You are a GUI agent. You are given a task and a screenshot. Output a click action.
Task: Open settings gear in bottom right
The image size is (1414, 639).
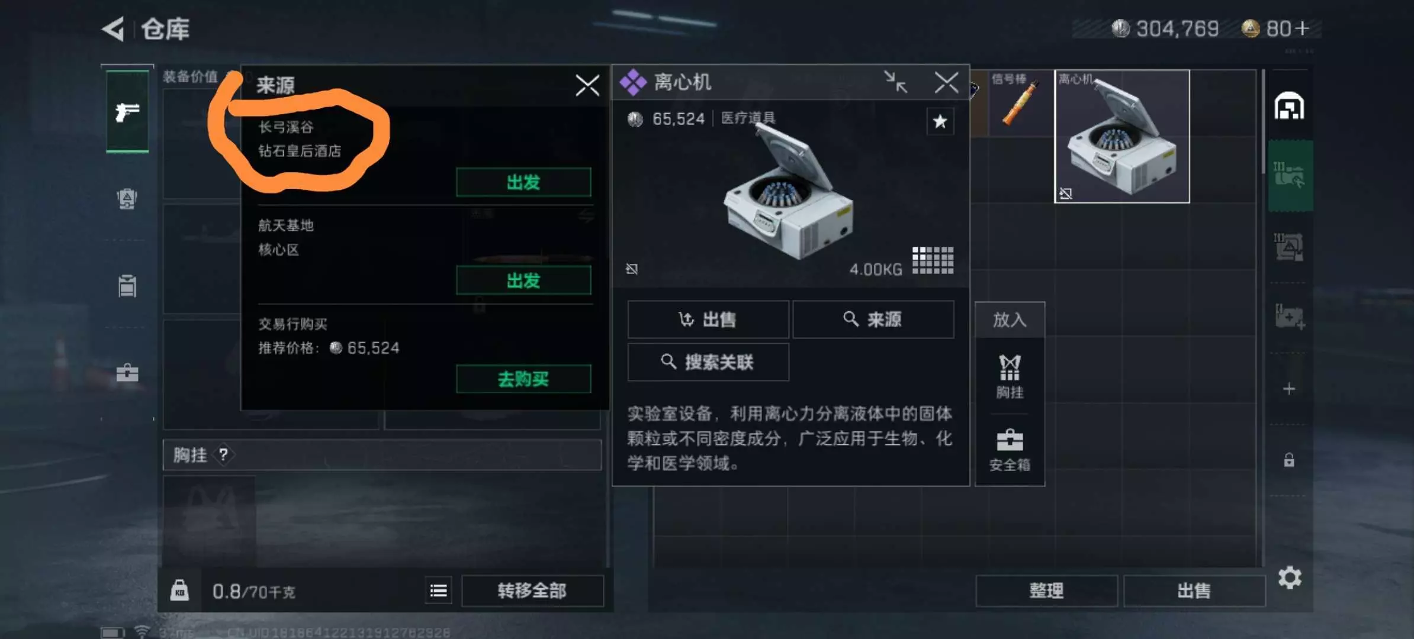[x=1289, y=577]
